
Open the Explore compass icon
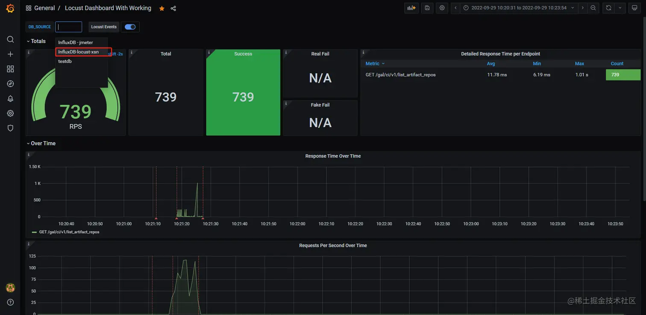tap(10, 84)
